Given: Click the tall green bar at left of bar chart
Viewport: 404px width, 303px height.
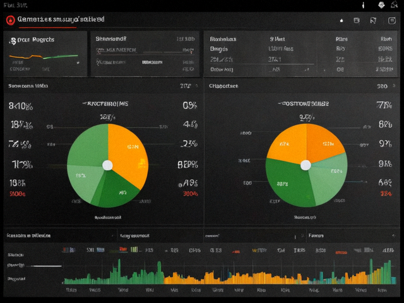Looking at the screenshot, I should 119,271.
